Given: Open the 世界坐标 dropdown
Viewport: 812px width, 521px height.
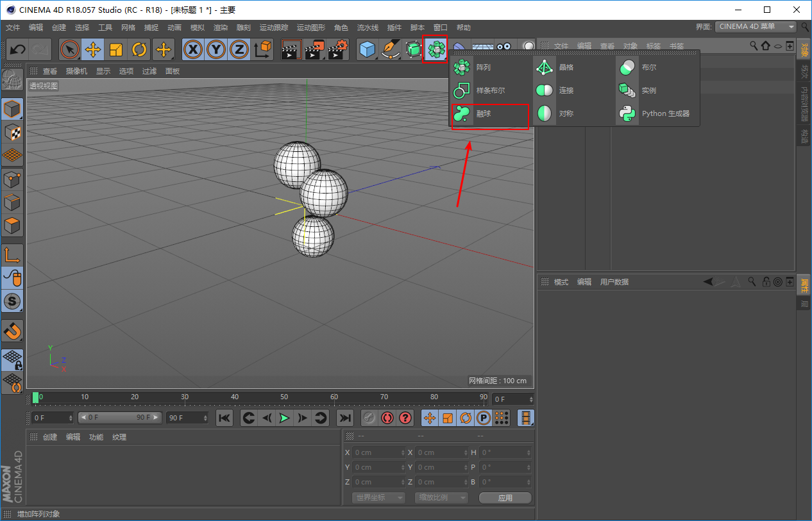Looking at the screenshot, I should [378, 498].
